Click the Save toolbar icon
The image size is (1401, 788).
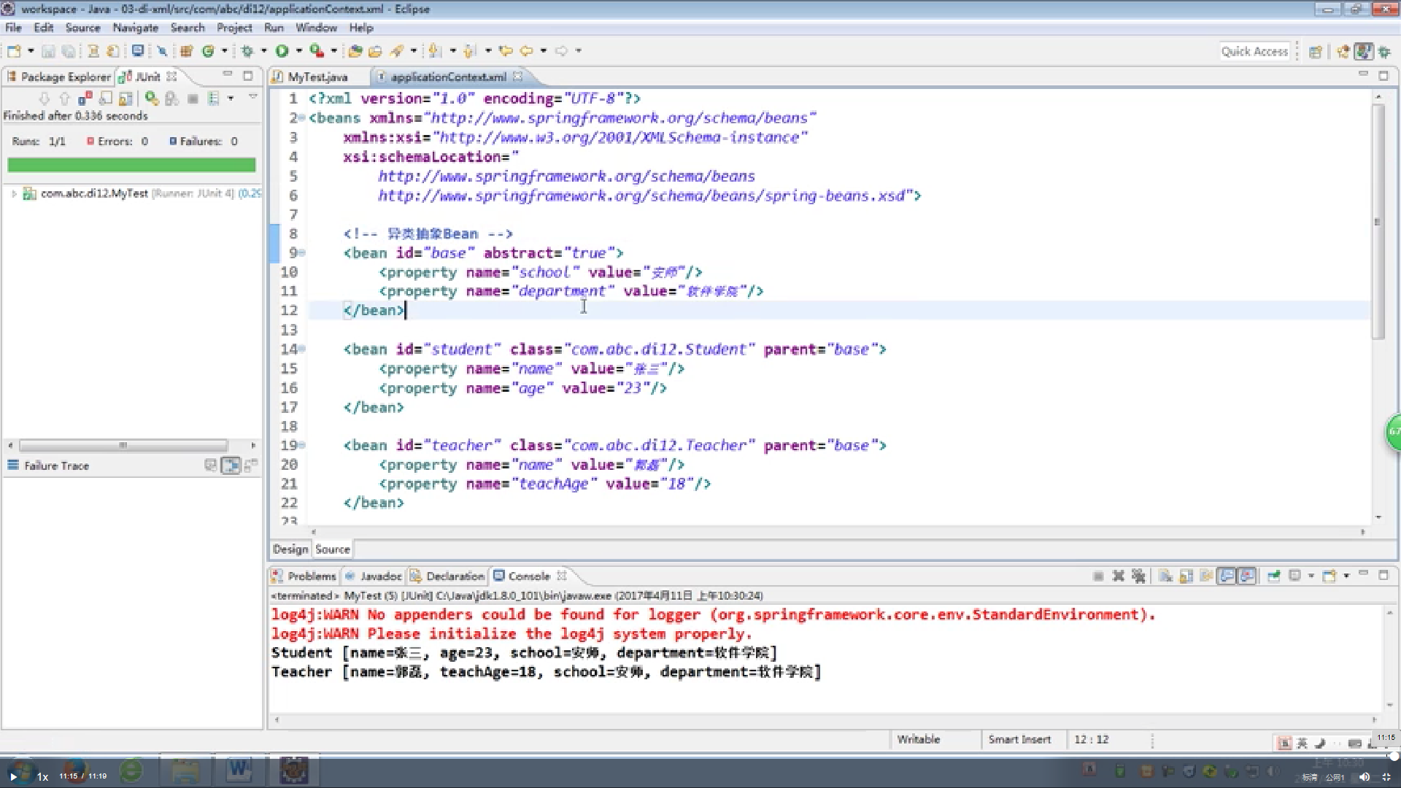(x=48, y=51)
